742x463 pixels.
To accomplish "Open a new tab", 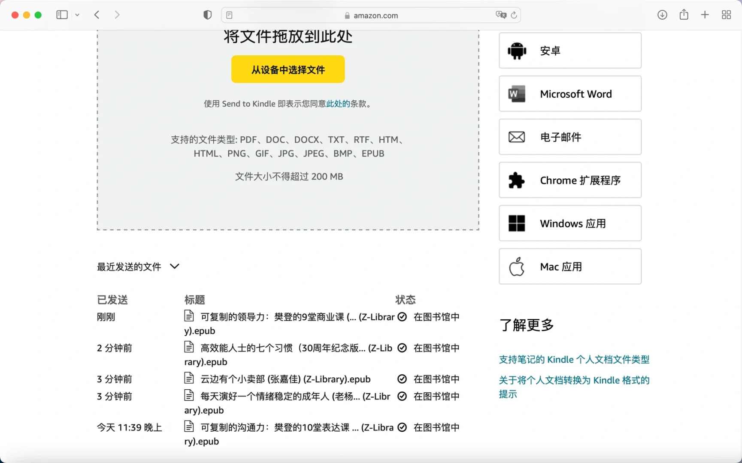I will 705,15.
